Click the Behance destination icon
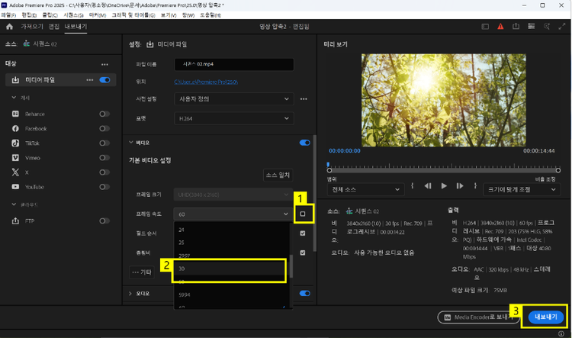The width and height of the screenshot is (572, 338). (x=15, y=114)
